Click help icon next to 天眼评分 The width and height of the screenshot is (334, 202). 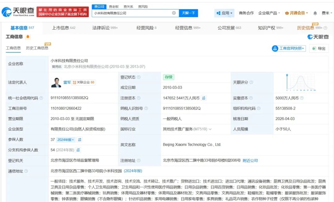(251, 82)
